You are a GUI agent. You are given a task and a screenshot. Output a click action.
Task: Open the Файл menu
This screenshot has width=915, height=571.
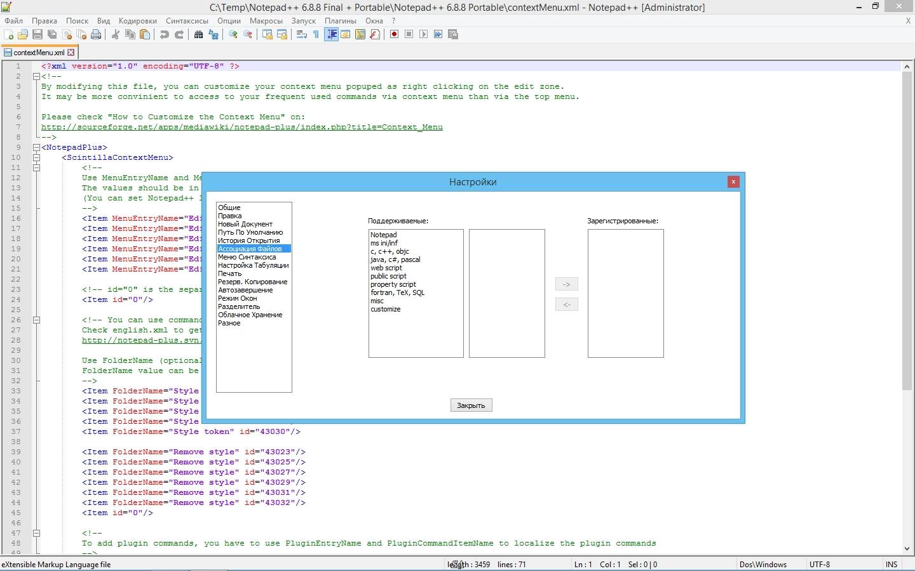tap(13, 20)
